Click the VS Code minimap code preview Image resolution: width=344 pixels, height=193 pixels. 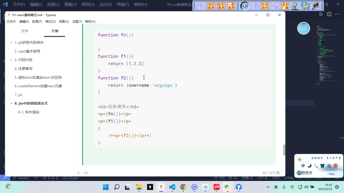327,55
